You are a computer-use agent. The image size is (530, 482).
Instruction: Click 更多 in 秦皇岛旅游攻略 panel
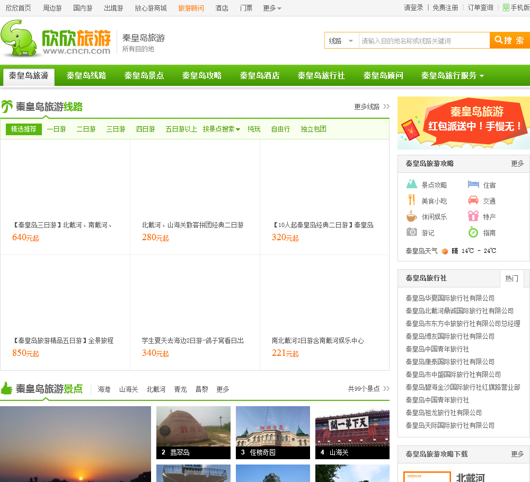click(517, 164)
